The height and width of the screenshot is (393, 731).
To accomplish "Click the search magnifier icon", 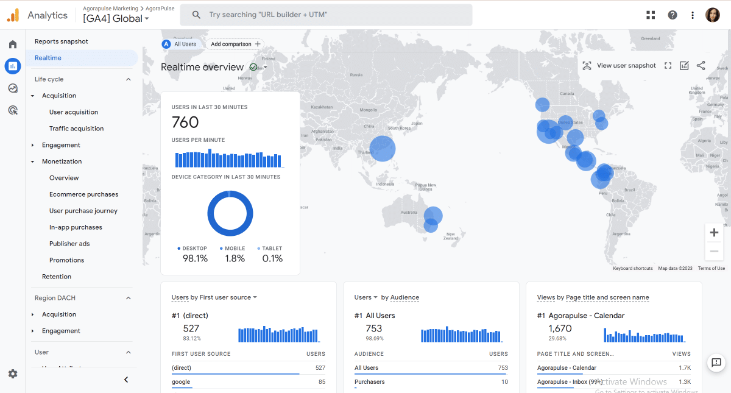I will (x=196, y=15).
